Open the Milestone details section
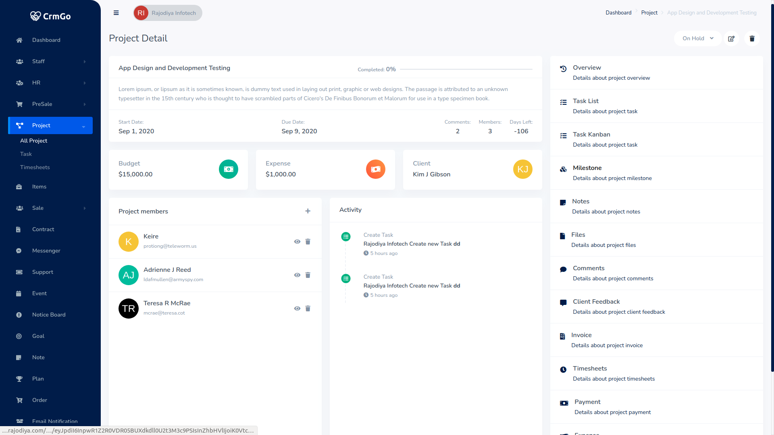Screen dimensions: 774x435 587,168
